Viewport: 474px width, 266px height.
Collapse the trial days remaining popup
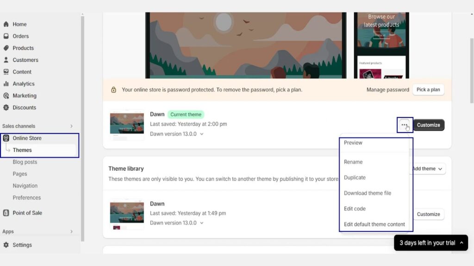(x=461, y=242)
